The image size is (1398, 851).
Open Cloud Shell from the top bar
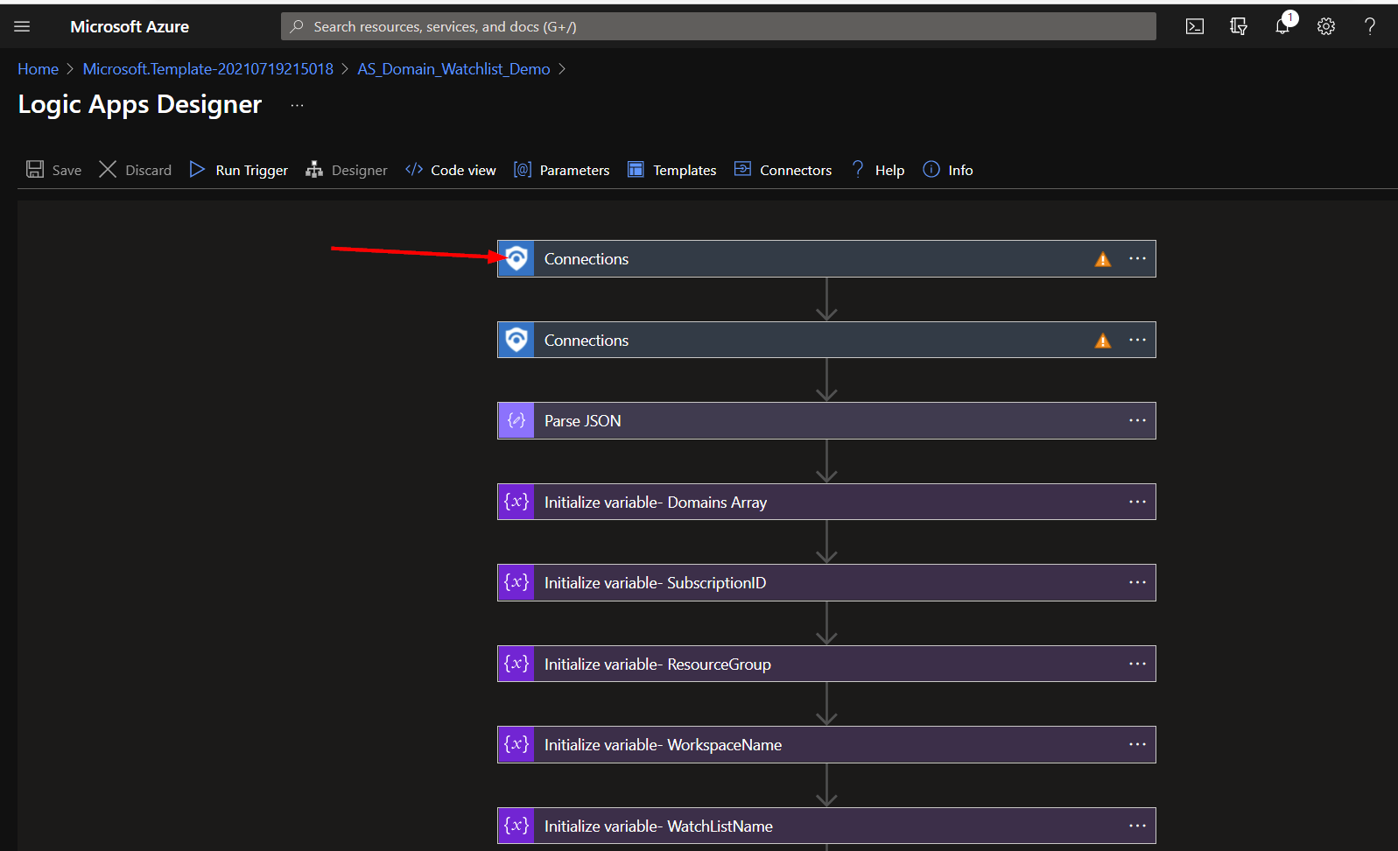pyautogui.click(x=1195, y=26)
